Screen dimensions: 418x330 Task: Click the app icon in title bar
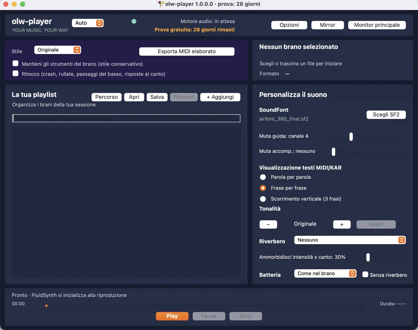(160, 4)
